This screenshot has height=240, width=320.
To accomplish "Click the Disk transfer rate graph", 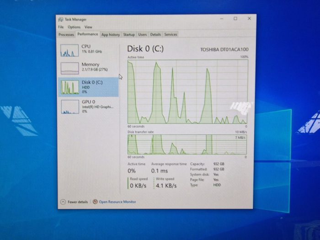I will [187, 144].
